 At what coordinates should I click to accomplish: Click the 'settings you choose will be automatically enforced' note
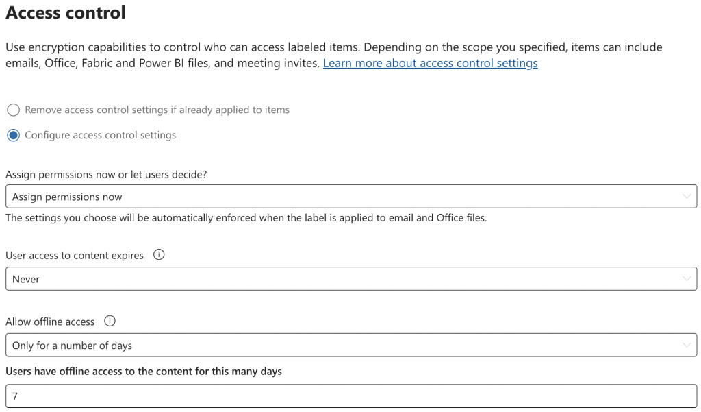tap(246, 219)
